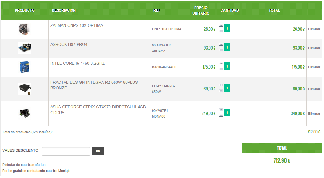This screenshot has width=324, height=178.
Task: Select quantity box for ASROCK H97 PRO4
Action: (227, 47)
